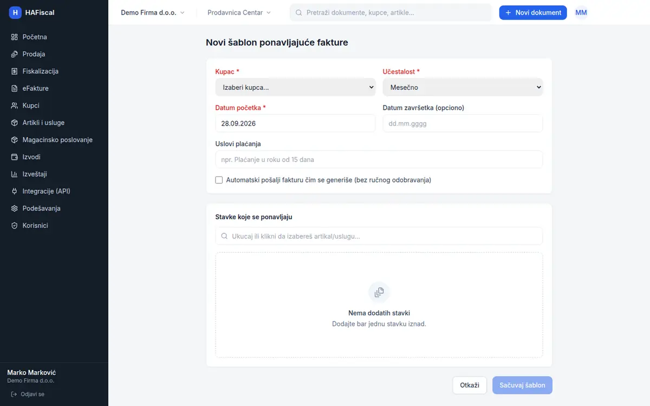The image size is (650, 406).
Task: Click the Dodajte bar jednu stavku iznad text
Action: tap(379, 324)
